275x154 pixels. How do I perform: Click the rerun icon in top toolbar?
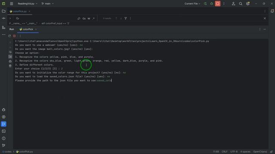205,4
